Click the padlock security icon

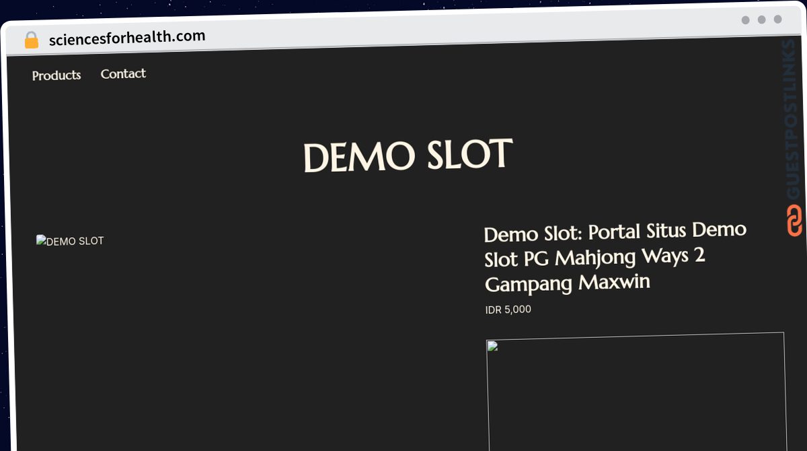point(31,40)
